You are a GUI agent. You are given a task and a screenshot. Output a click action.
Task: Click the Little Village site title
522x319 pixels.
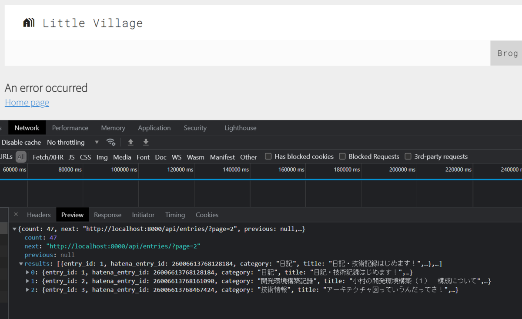click(93, 23)
